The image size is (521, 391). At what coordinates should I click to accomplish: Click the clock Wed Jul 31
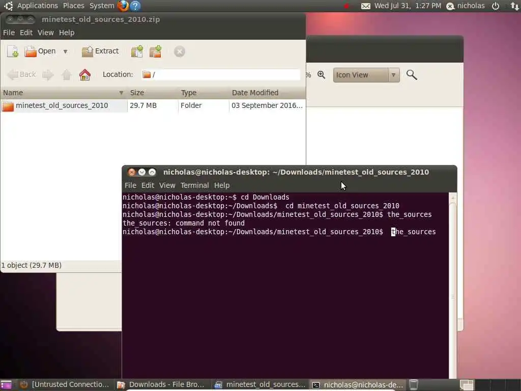click(408, 6)
